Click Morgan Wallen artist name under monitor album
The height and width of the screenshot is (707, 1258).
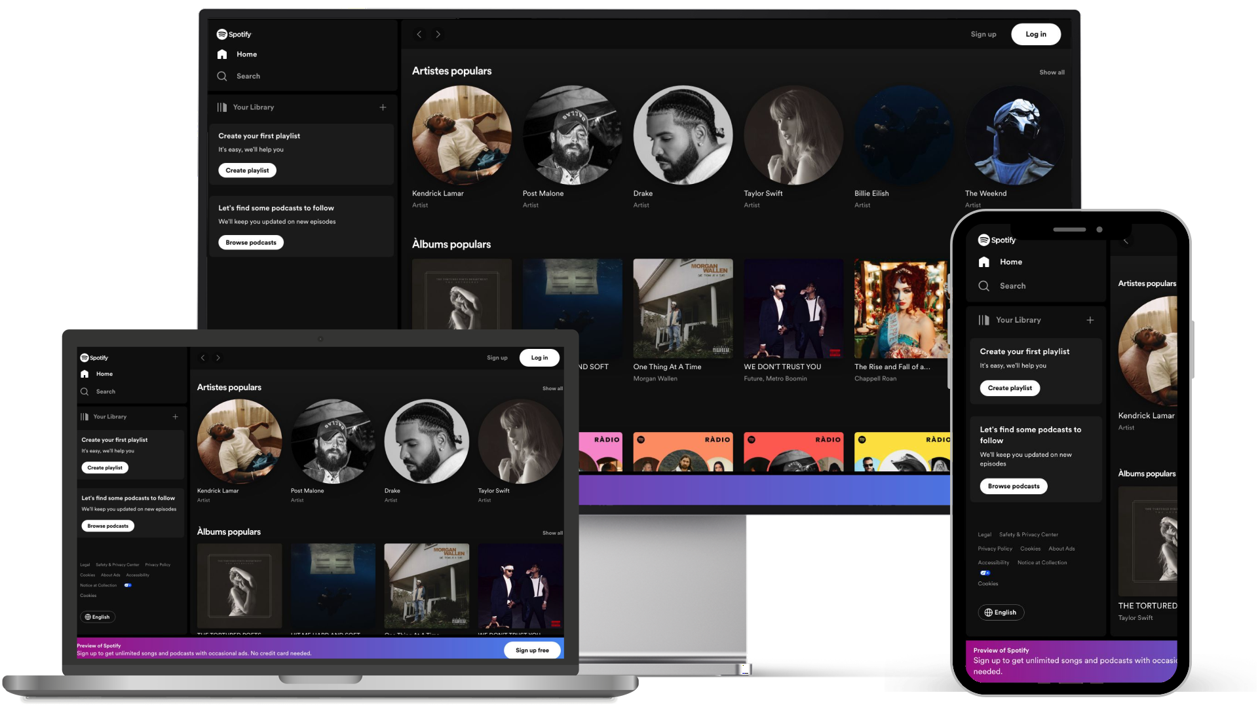click(655, 378)
